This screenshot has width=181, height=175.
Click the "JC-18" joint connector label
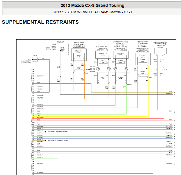[x=35, y=56]
